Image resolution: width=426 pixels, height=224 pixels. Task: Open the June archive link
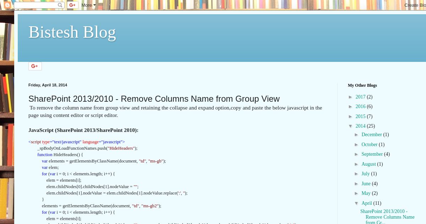click(x=366, y=183)
